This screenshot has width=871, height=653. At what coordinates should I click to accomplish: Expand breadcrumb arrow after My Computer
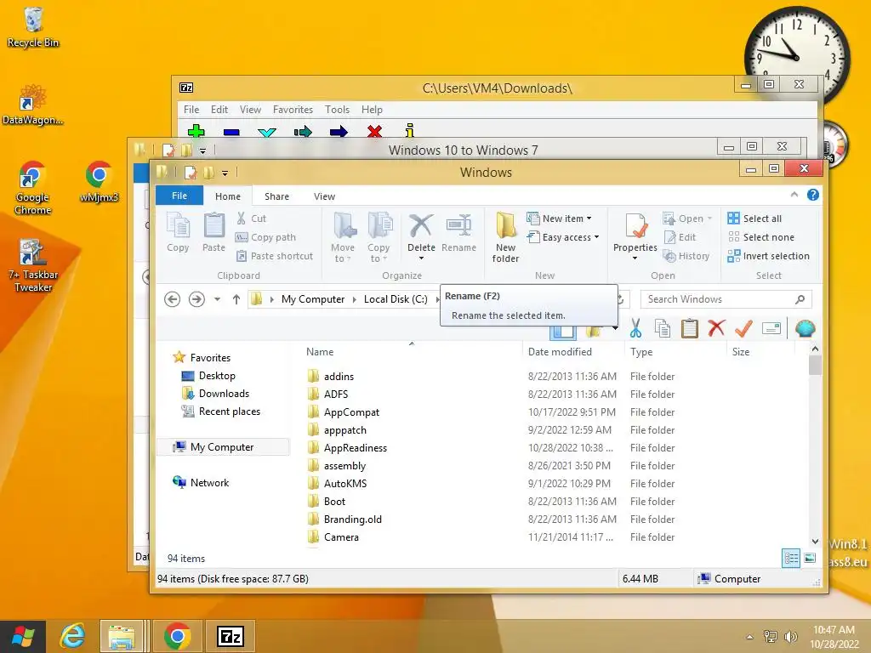tap(355, 299)
